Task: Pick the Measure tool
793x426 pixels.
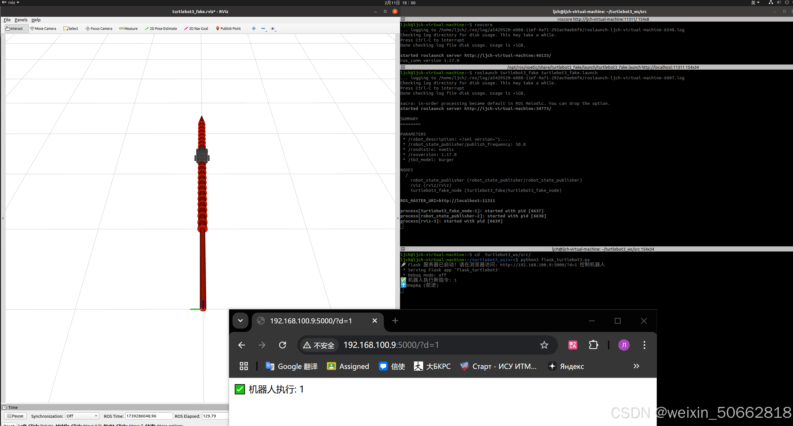Action: pyautogui.click(x=128, y=29)
